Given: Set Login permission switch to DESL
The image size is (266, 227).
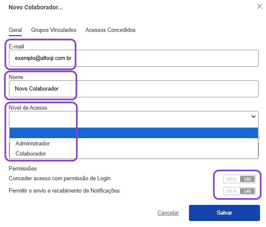Looking at the screenshot, I should pyautogui.click(x=232, y=179).
